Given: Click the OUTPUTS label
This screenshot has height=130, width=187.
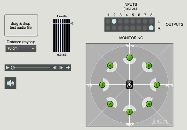Looking at the screenshot, I should coord(175,24).
